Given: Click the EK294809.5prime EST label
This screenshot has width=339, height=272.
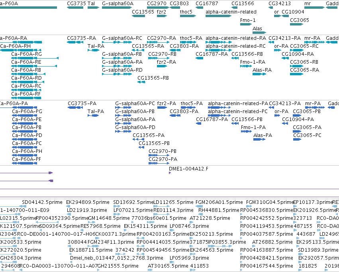Looking at the screenshot, I should tap(88, 202).
